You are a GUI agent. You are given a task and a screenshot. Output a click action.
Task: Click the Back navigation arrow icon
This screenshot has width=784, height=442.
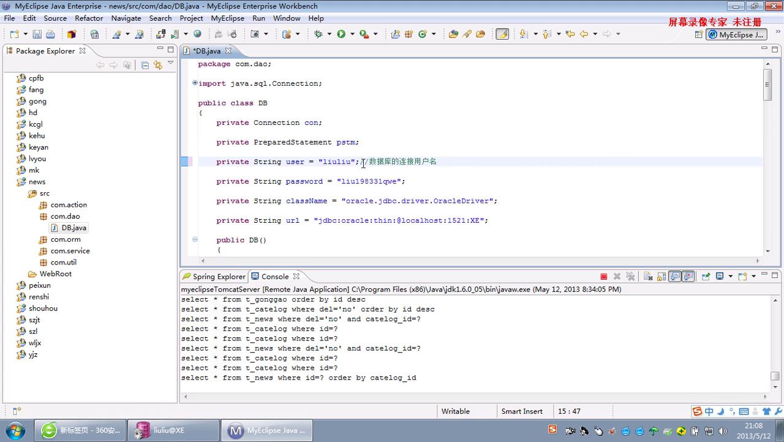click(x=584, y=34)
